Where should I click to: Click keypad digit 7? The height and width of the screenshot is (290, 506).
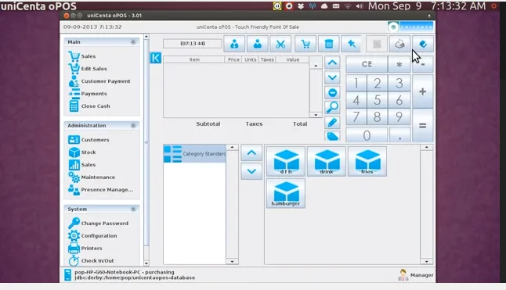(356, 116)
